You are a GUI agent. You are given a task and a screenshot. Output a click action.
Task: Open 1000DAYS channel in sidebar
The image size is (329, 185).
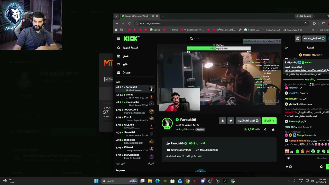(135, 111)
